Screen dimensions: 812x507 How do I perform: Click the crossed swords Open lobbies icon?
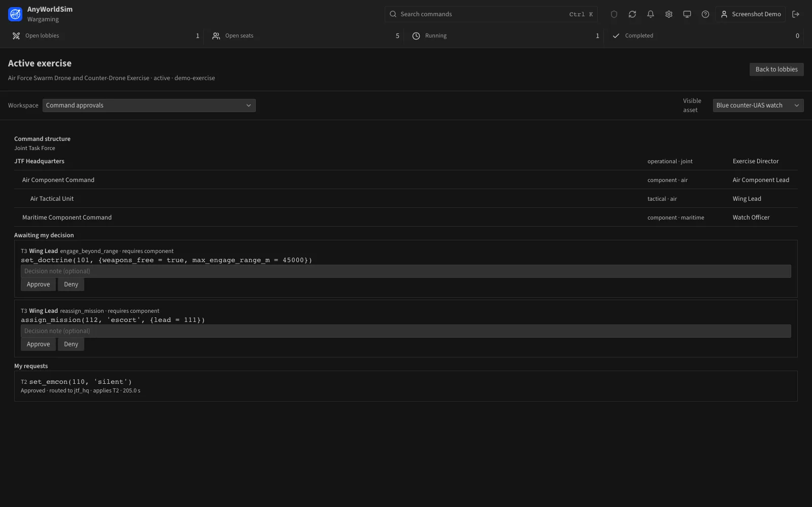(x=16, y=36)
